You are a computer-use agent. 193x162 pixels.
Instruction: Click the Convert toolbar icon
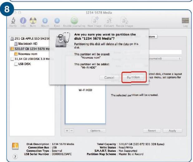[x=109, y=20]
